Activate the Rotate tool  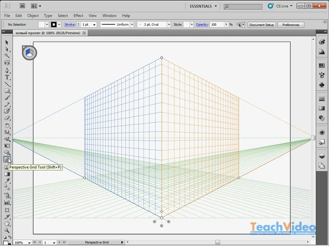pos(7,125)
